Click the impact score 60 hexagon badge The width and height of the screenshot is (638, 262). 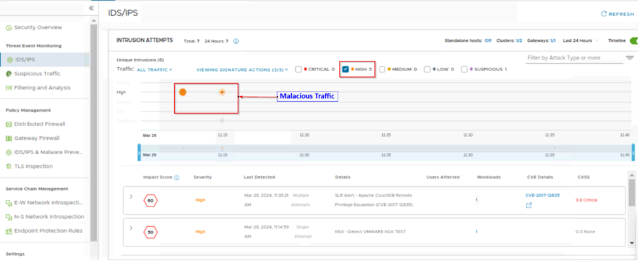point(151,200)
